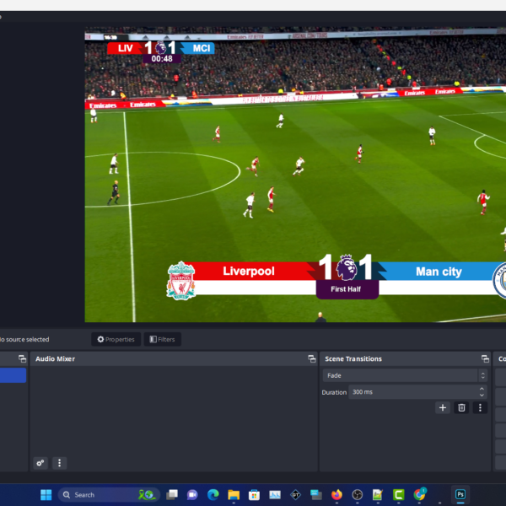Click the Duration label
The height and width of the screenshot is (506, 506).
[x=334, y=392]
